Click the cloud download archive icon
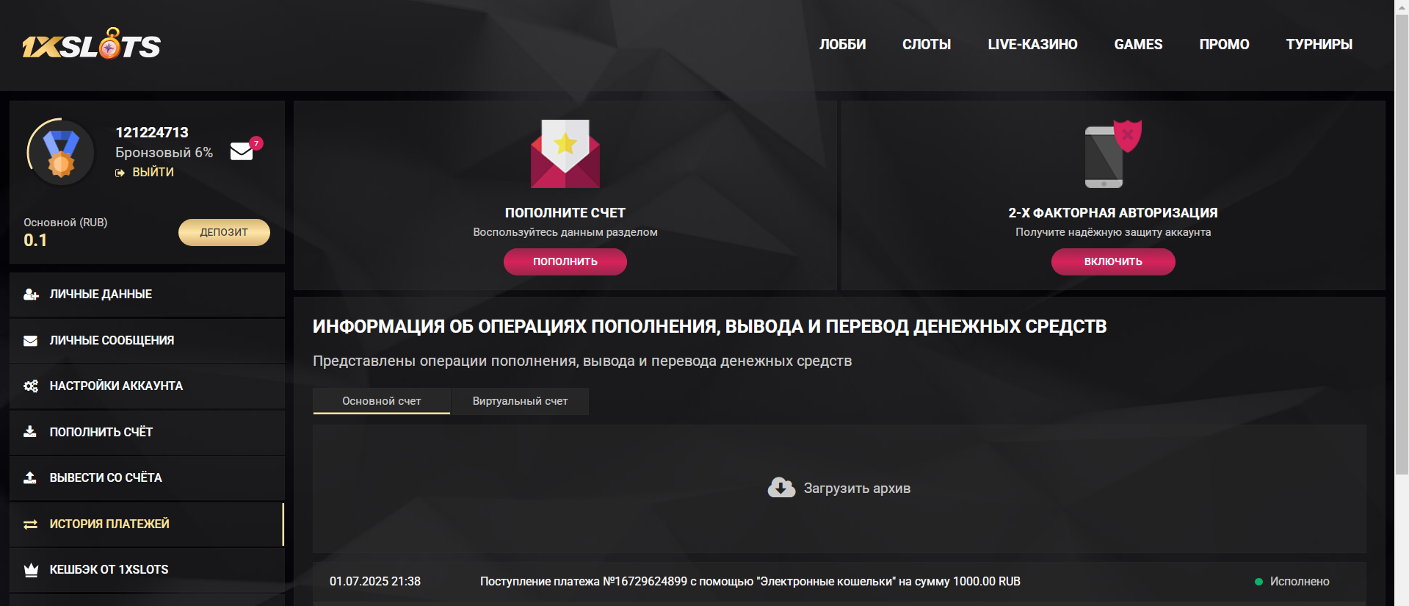 click(781, 488)
